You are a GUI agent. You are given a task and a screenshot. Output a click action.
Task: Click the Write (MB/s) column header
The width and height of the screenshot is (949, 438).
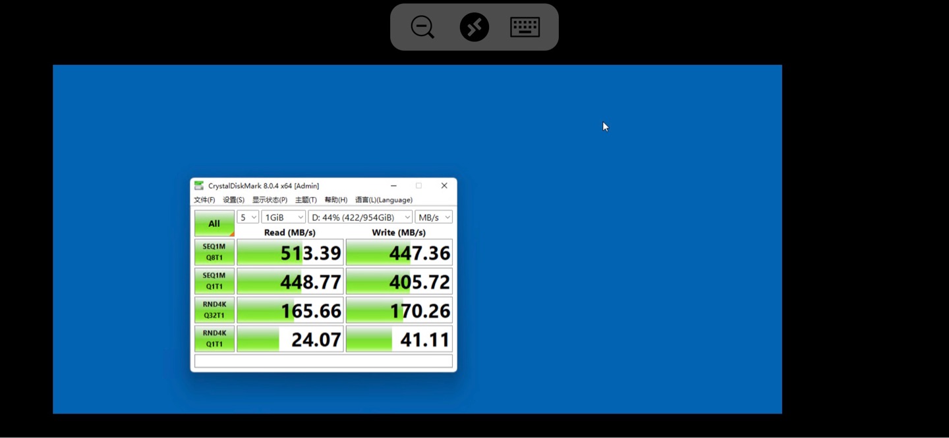click(399, 232)
